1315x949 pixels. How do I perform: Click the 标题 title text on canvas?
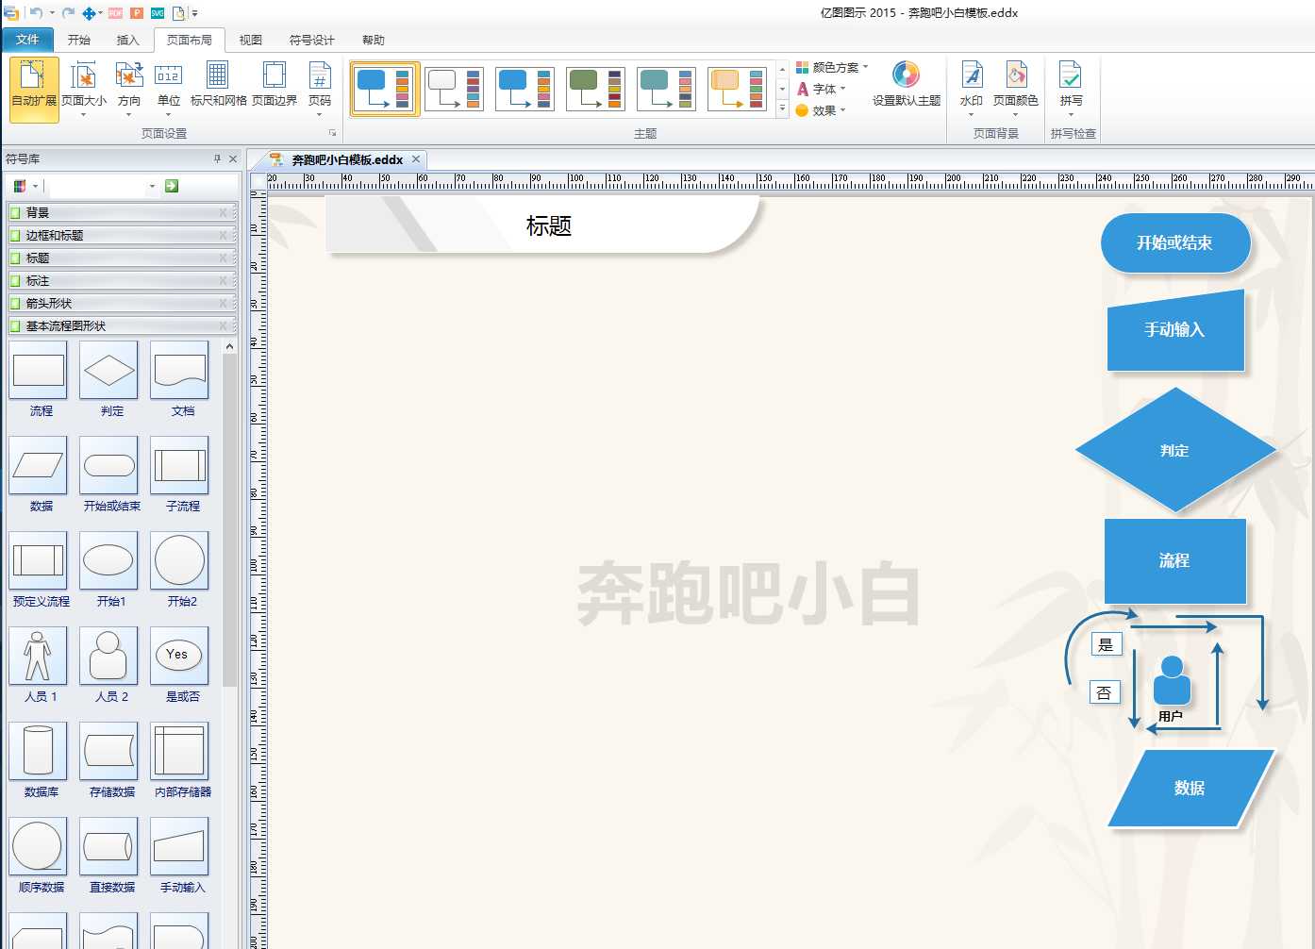(x=549, y=226)
